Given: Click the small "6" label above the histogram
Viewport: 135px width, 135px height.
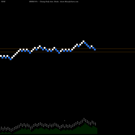Looking at the screenshot, I should [65, 120].
